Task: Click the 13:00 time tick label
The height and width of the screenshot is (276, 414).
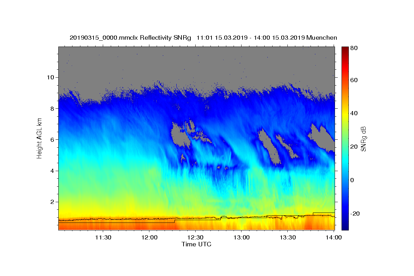Action: pyautogui.click(x=241, y=237)
